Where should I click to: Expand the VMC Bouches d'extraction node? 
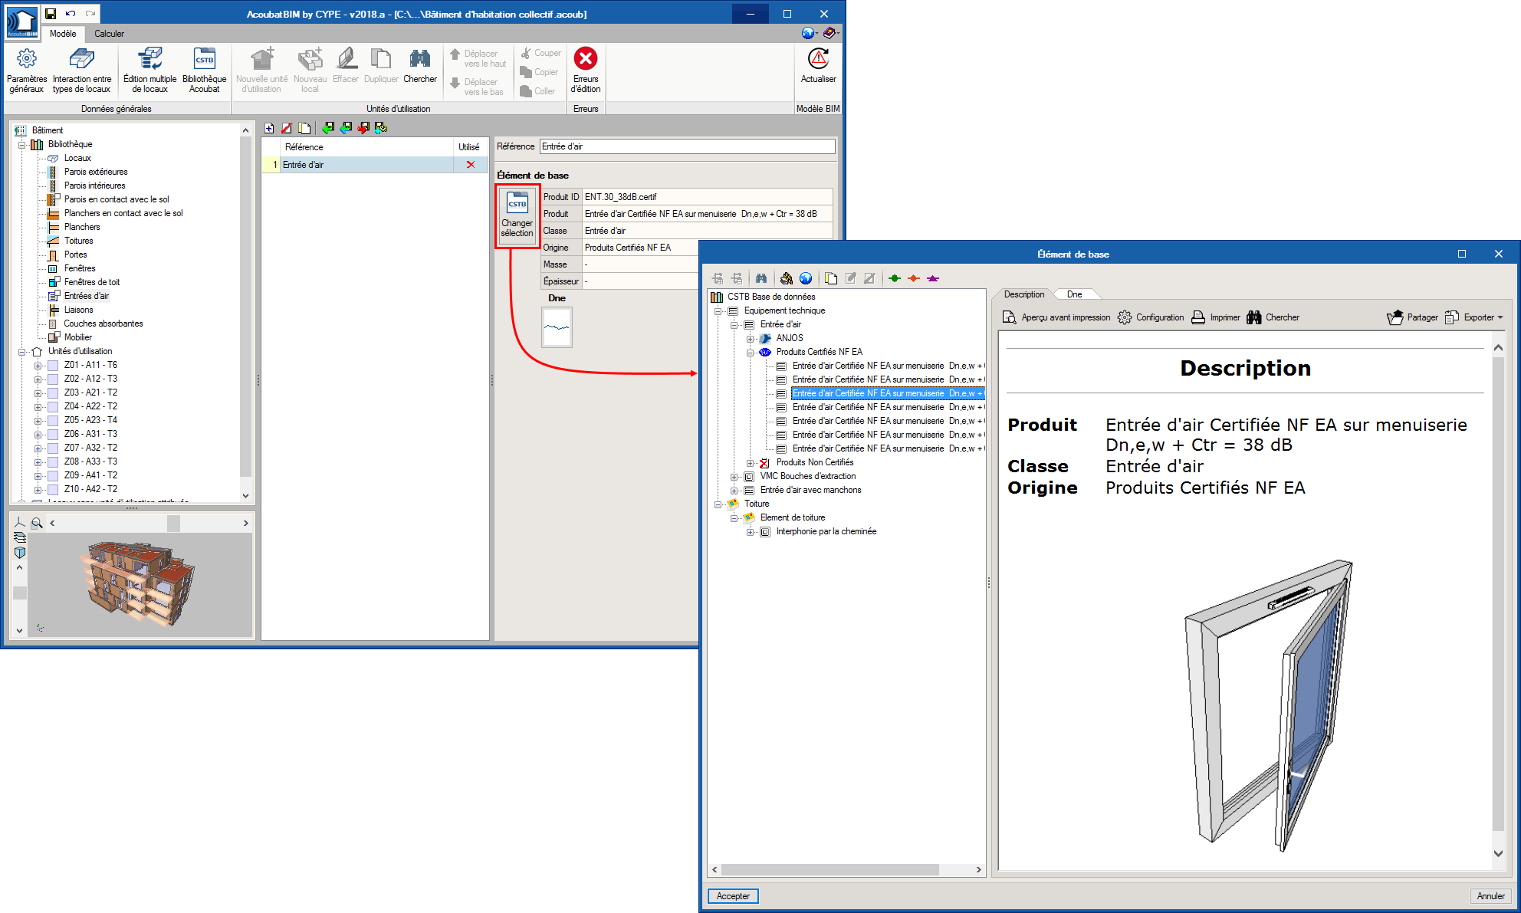click(x=734, y=477)
